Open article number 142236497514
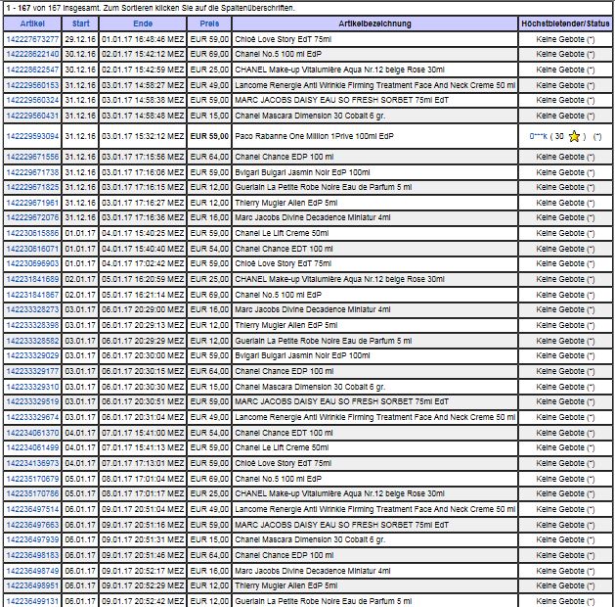Screen dimensions: 615x607 click(x=32, y=509)
